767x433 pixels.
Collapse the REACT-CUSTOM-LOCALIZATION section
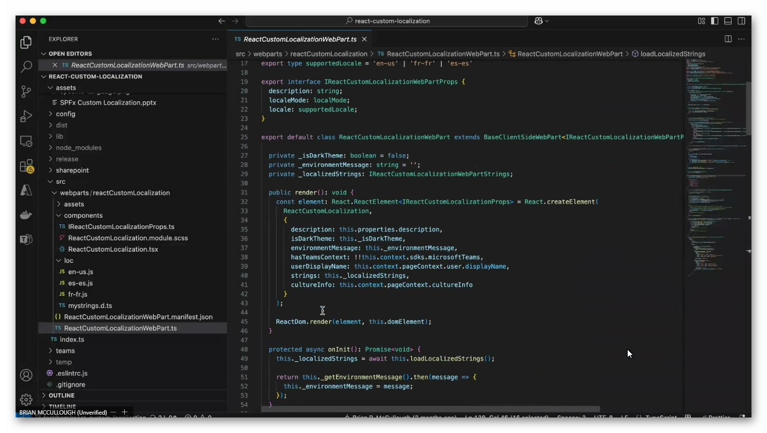pyautogui.click(x=133, y=77)
